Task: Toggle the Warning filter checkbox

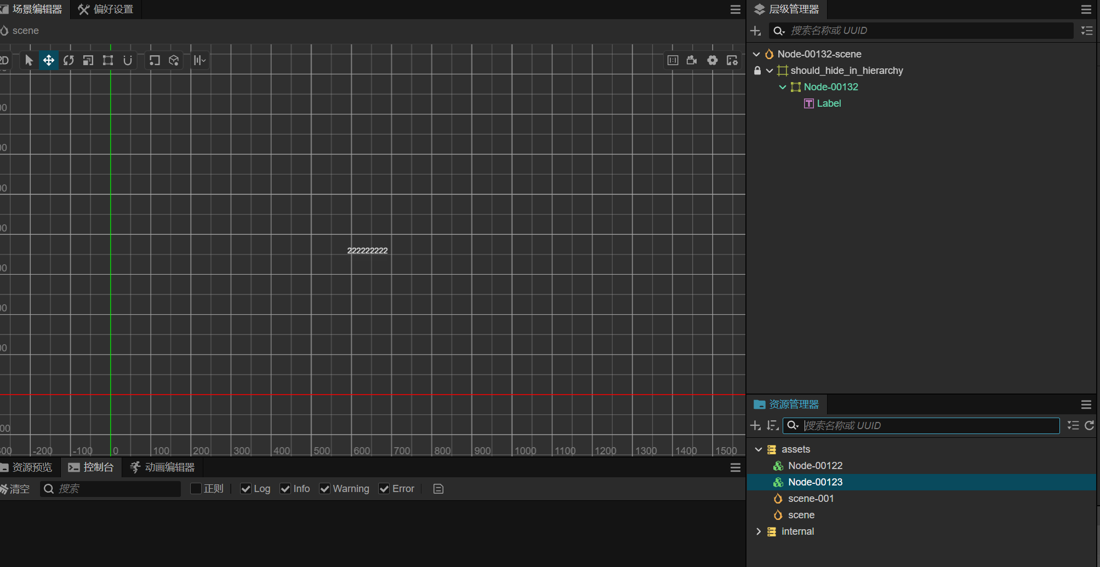Action: (325, 489)
